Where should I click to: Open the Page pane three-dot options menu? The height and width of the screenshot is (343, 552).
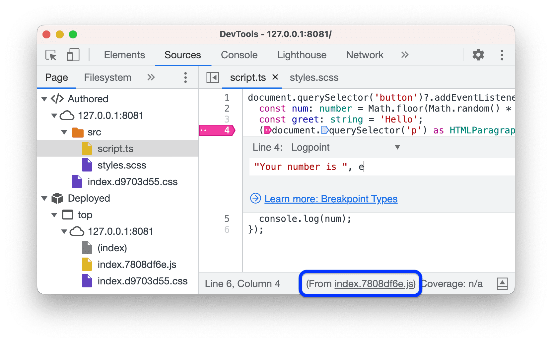pyautogui.click(x=185, y=77)
